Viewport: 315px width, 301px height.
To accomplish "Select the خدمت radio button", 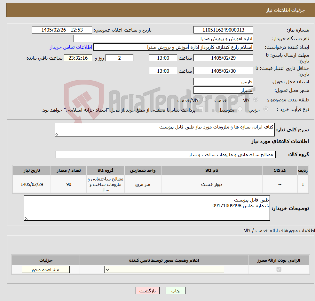I will [233, 99].
